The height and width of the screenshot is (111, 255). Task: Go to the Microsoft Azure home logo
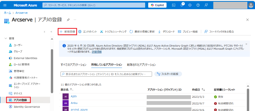(x=25, y=5)
